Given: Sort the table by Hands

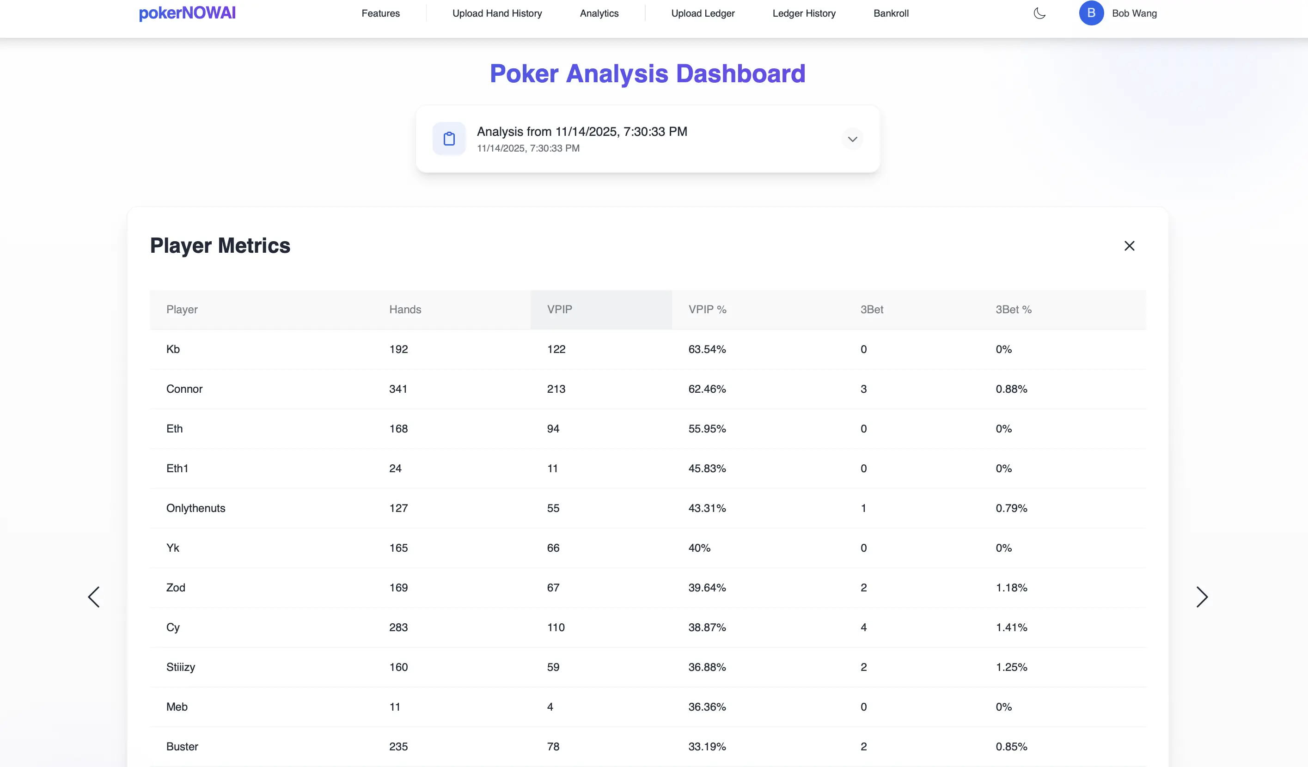Looking at the screenshot, I should pyautogui.click(x=405, y=309).
